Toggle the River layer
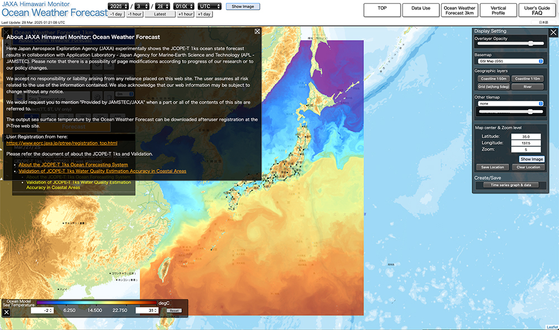Screen dimensions: 559x330 (x=528, y=87)
